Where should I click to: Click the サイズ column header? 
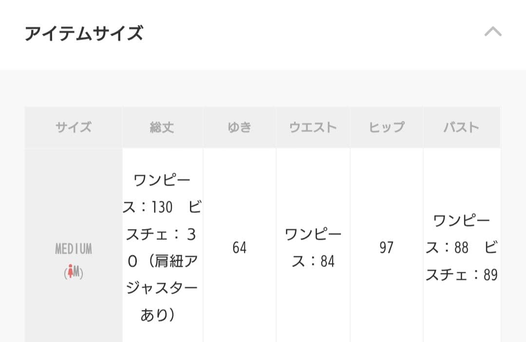[73, 127]
